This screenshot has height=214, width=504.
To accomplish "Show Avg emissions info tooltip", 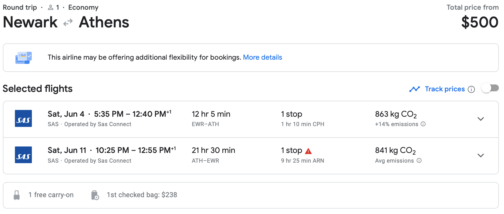I will [419, 161].
